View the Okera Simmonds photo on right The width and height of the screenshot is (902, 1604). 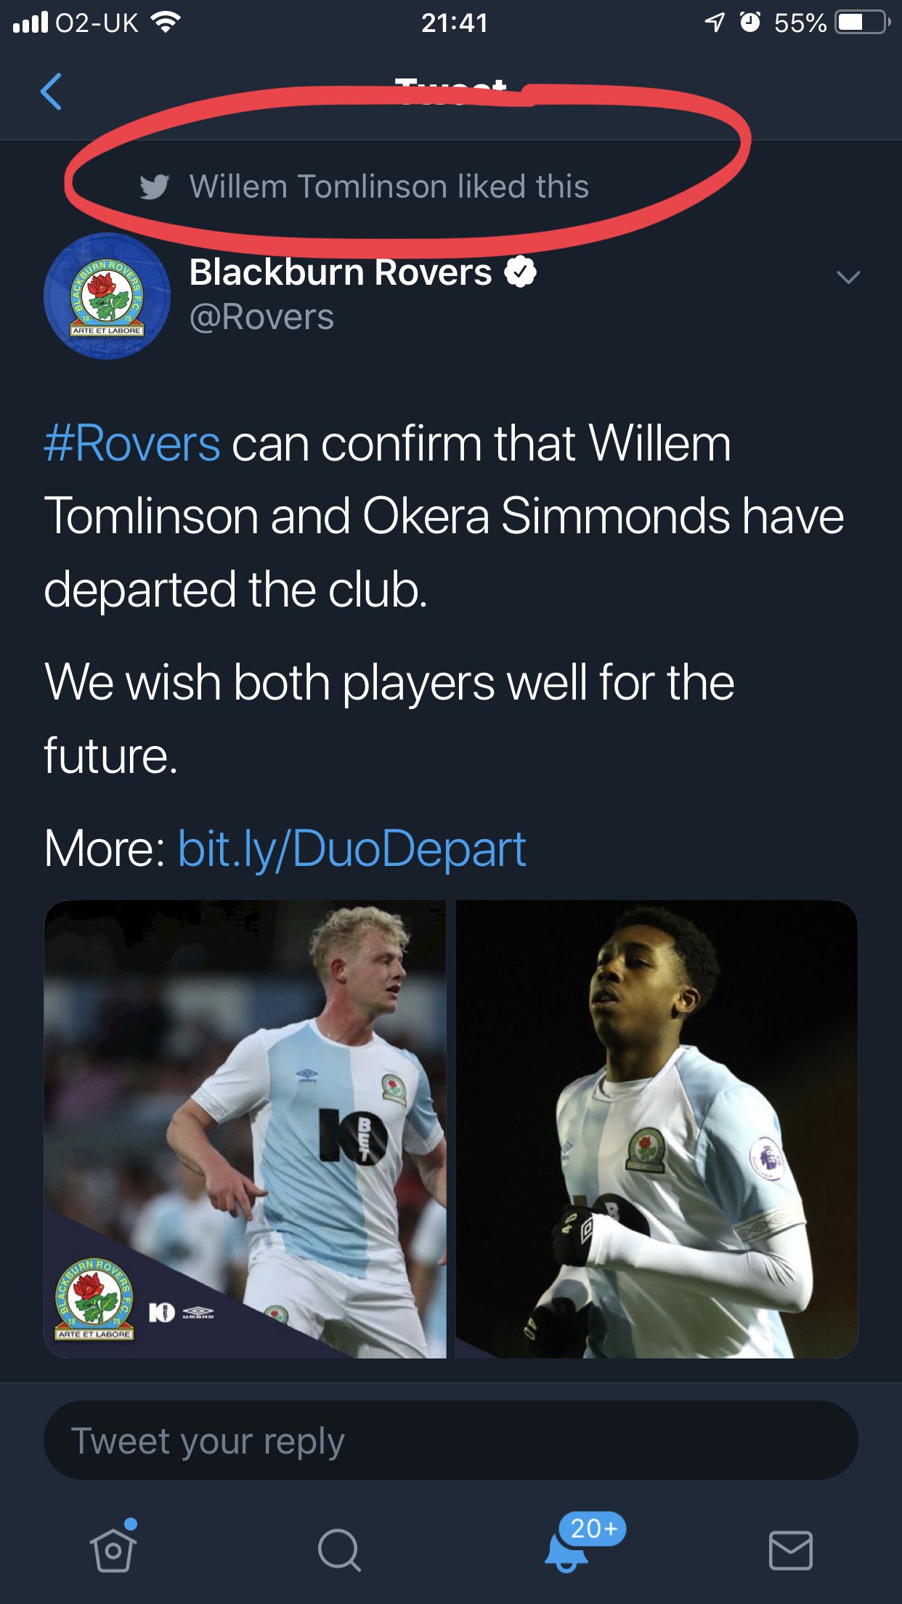pyautogui.click(x=657, y=1129)
